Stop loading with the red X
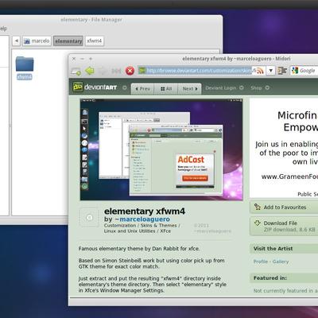Viewport: 318px width, 318px height. [x=130, y=71]
